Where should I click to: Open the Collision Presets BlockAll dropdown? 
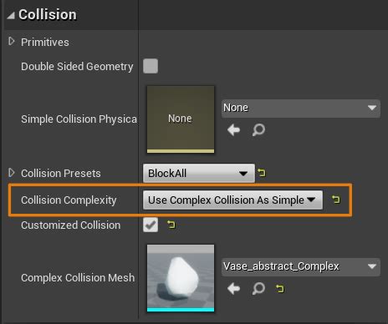pyautogui.click(x=199, y=173)
